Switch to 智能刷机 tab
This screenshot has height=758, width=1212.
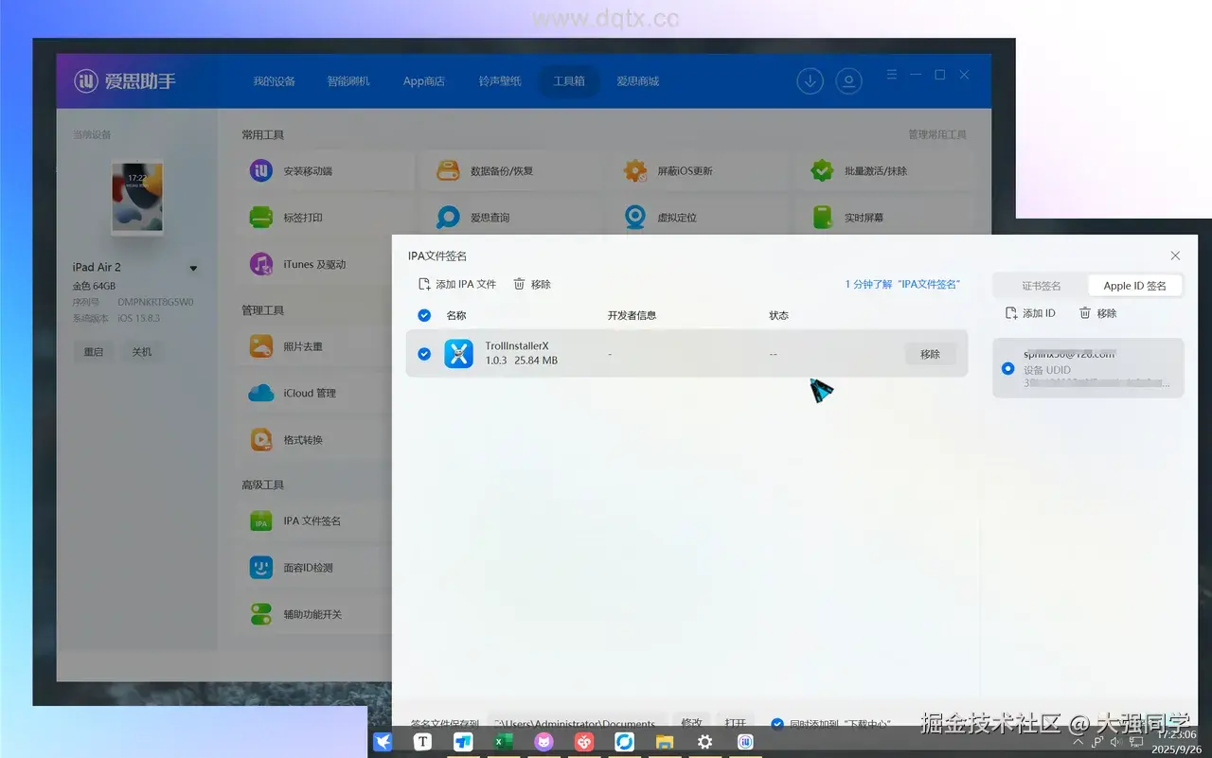348,81
